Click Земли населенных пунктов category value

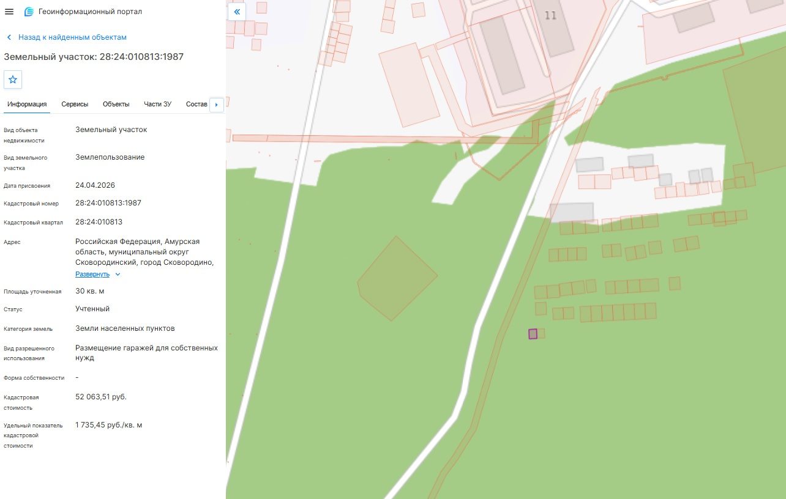(125, 328)
